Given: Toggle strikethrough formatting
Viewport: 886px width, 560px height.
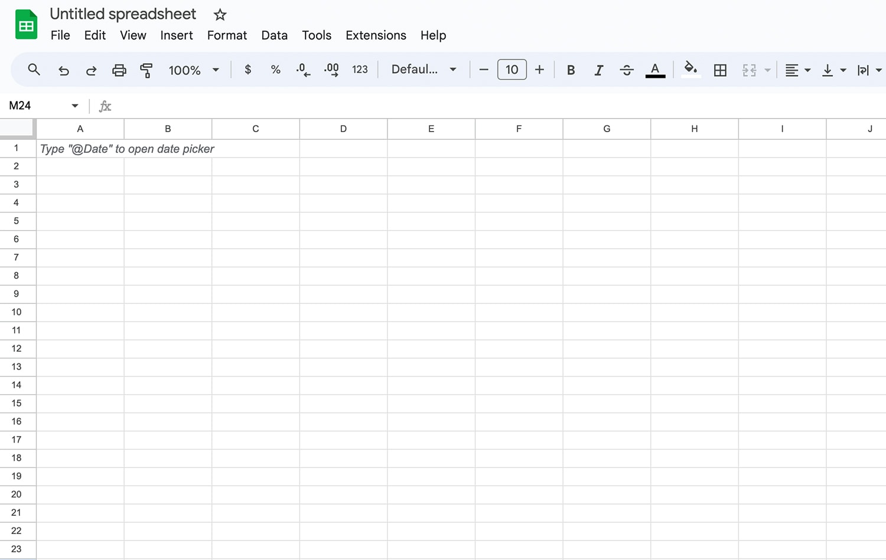Looking at the screenshot, I should pos(626,70).
